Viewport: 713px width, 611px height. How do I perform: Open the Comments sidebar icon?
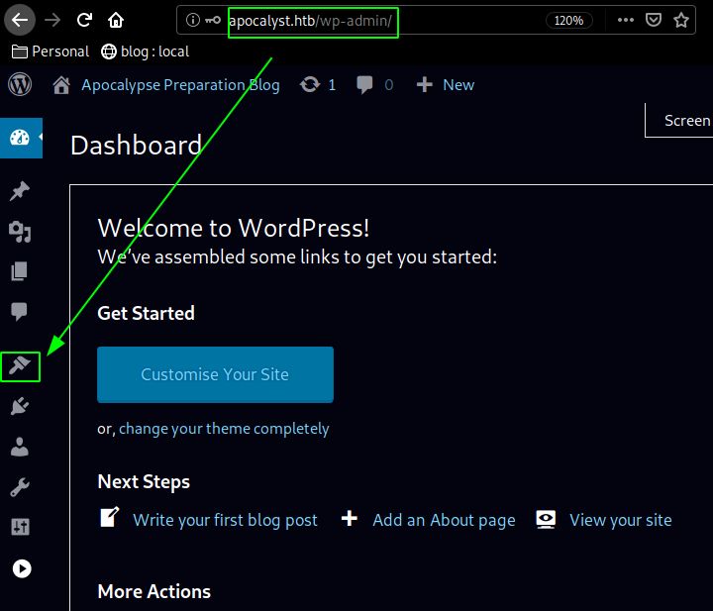[20, 312]
